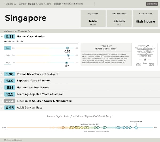
Task: Click the Gender Distribution heading
Action: pyautogui.click(x=14, y=41)
